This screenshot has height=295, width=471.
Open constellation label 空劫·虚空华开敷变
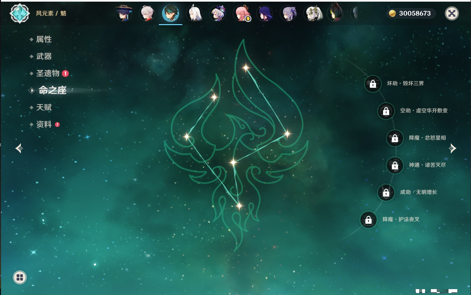coord(424,111)
